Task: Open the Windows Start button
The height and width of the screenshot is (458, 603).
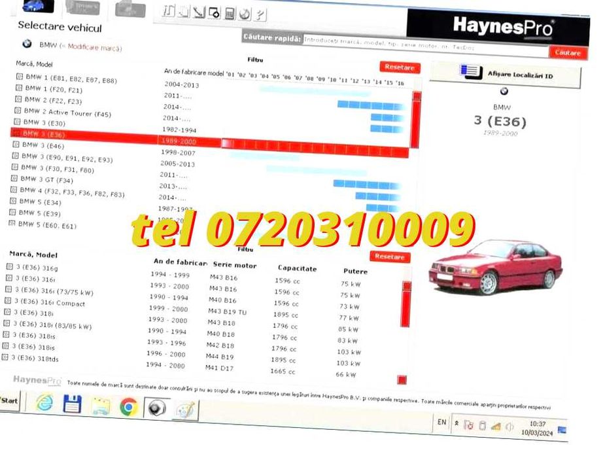Action: click(x=9, y=400)
